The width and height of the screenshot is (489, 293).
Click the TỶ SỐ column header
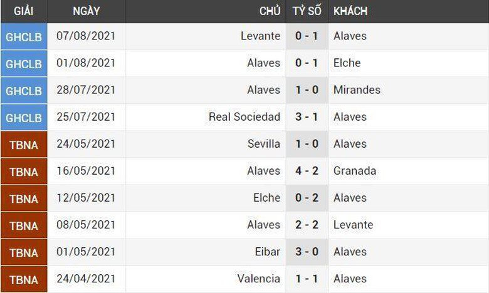pos(307,11)
